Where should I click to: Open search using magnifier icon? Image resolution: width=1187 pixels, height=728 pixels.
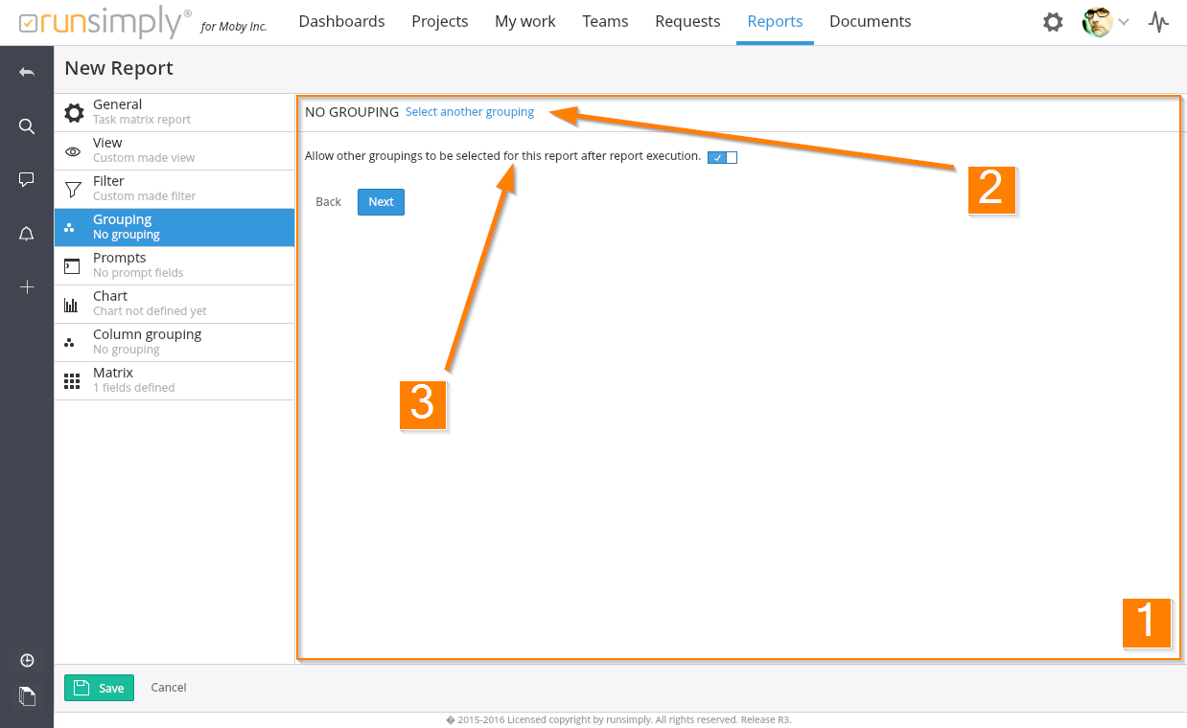[27, 126]
